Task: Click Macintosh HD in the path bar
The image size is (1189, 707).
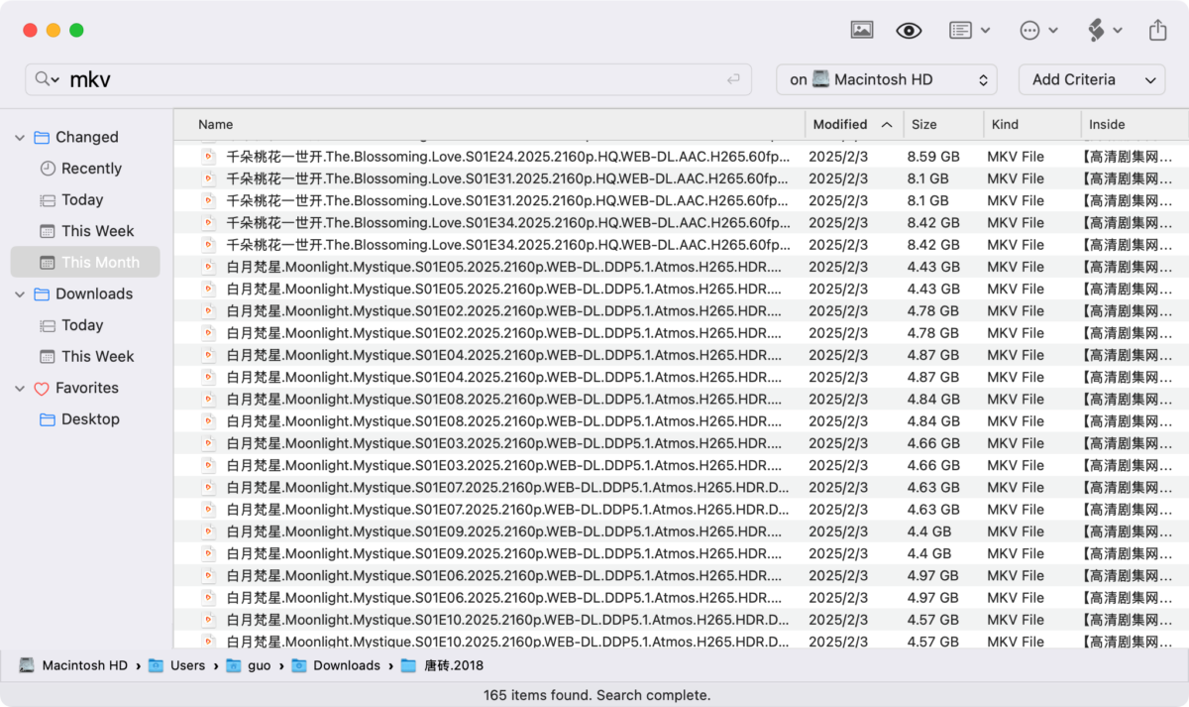Action: pyautogui.click(x=74, y=665)
